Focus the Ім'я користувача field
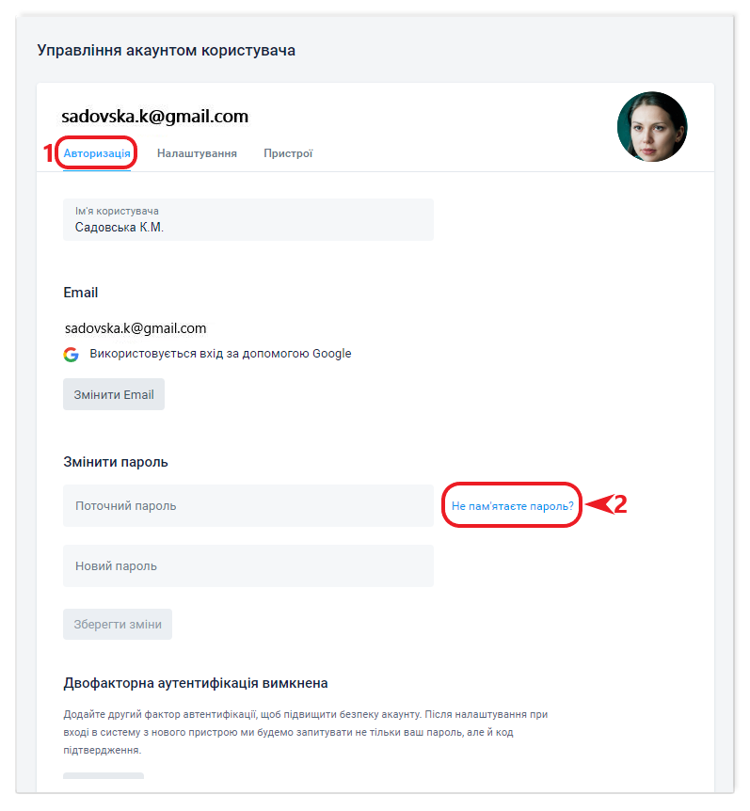 pos(248,220)
